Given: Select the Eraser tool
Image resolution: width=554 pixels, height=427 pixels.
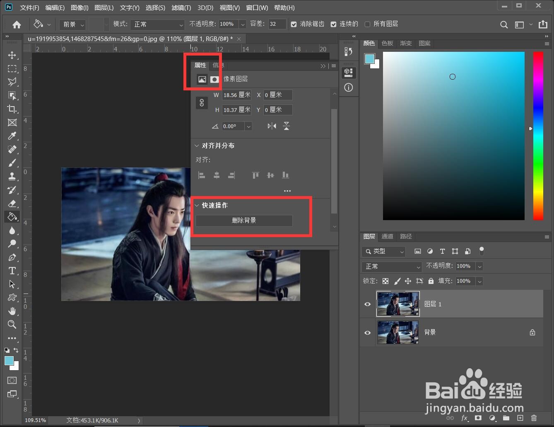Looking at the screenshot, I should click(12, 203).
